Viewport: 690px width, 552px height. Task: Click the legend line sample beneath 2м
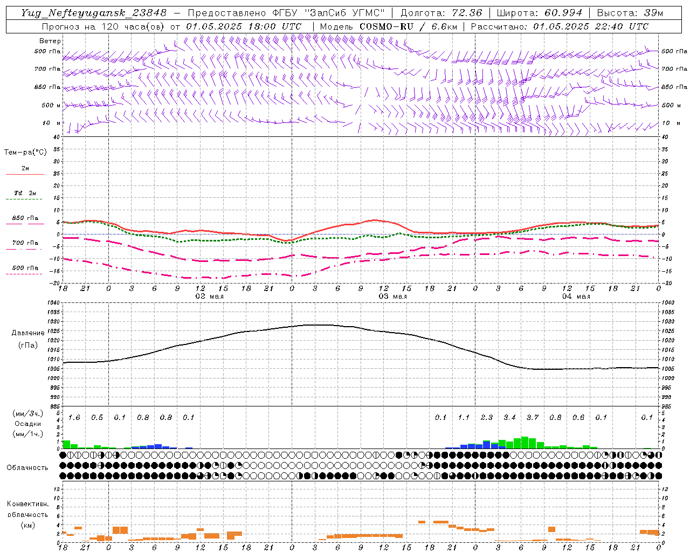(x=25, y=175)
